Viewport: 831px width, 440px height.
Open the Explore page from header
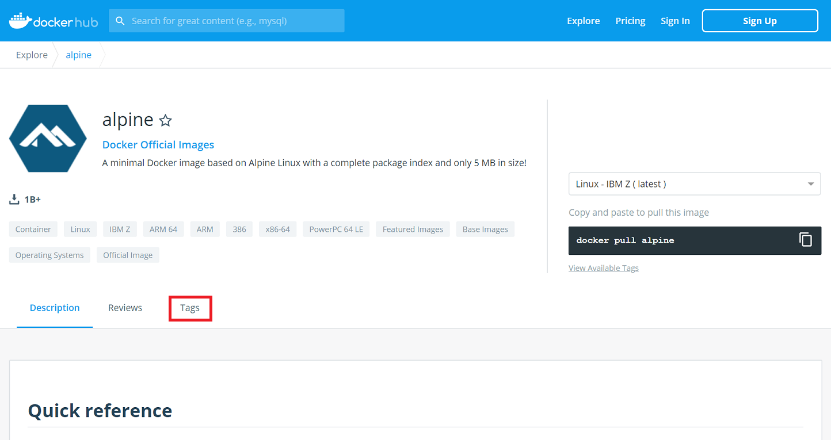584,21
